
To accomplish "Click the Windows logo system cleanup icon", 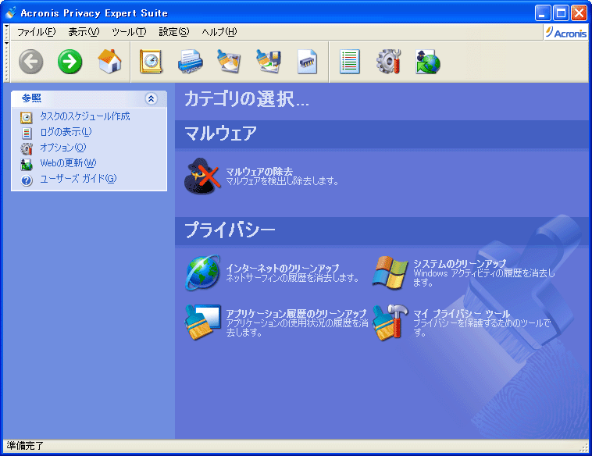I will pyautogui.click(x=390, y=273).
